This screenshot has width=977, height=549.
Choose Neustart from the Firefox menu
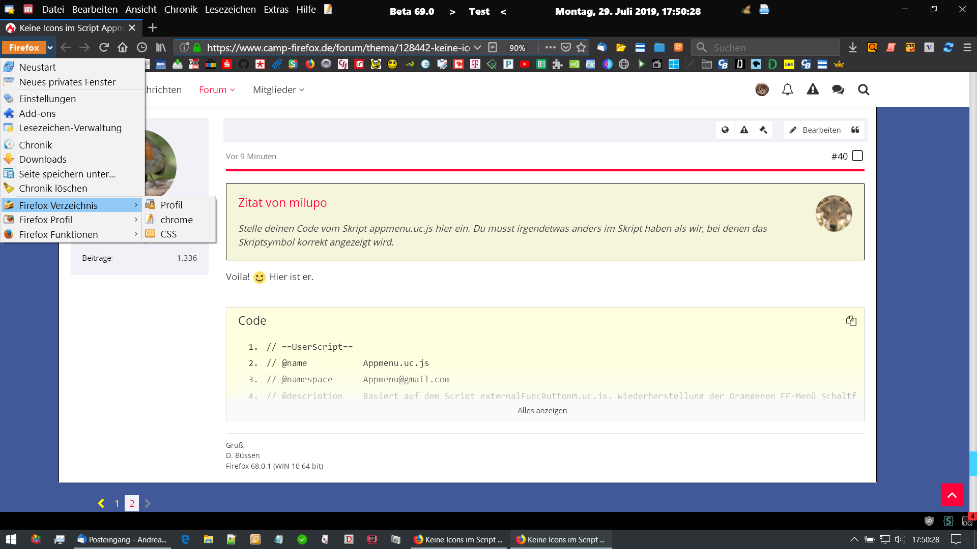(x=37, y=67)
